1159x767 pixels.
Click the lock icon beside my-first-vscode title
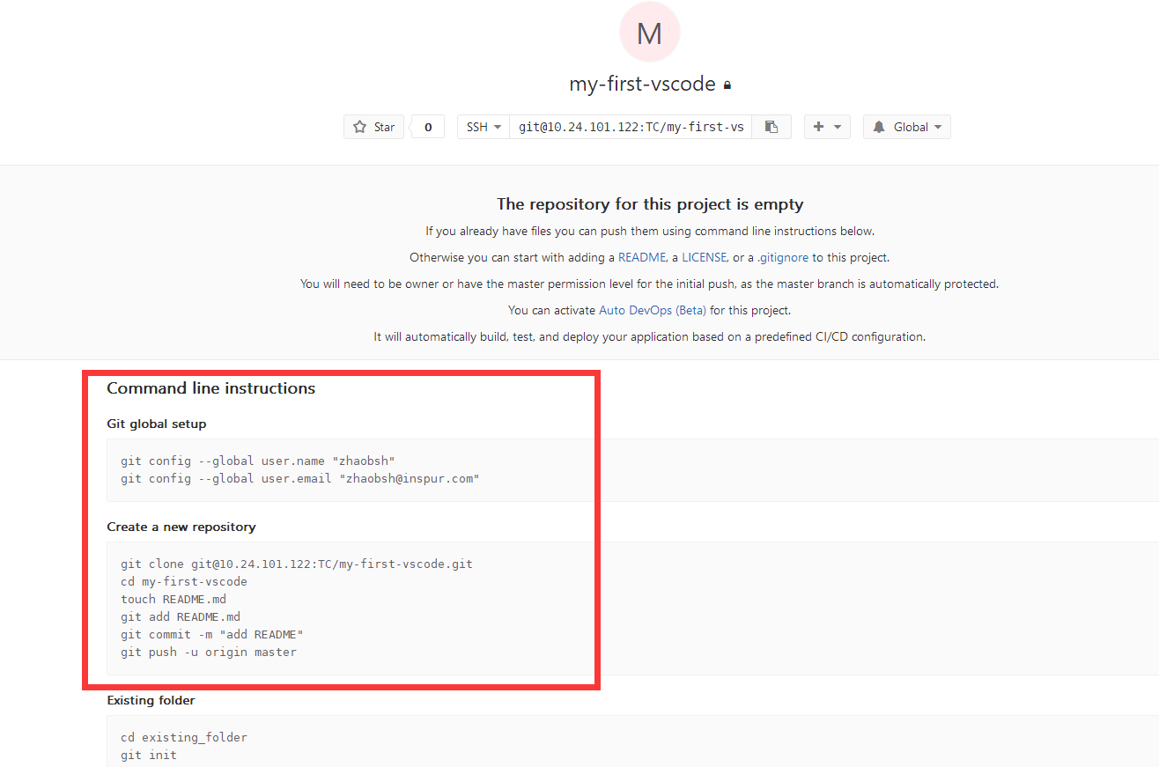point(729,83)
